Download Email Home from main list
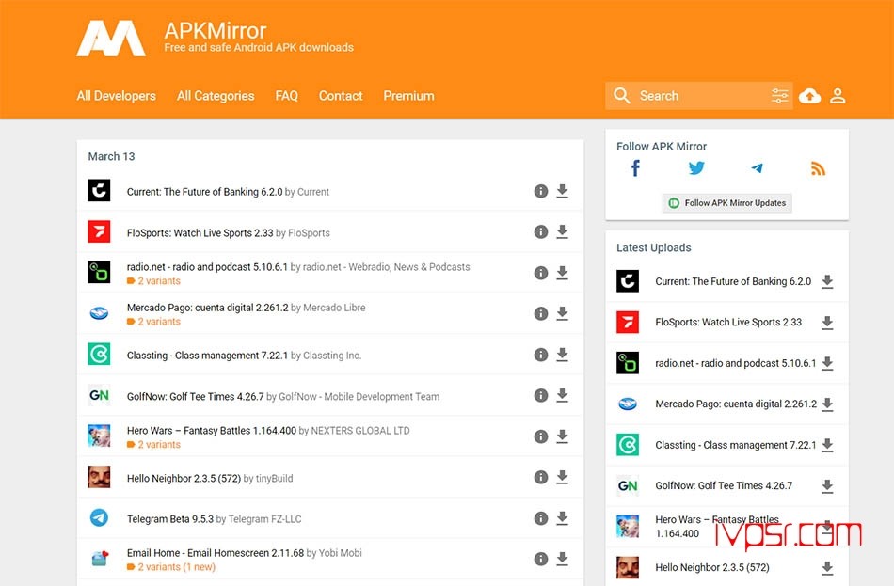894x586 pixels. (562, 559)
